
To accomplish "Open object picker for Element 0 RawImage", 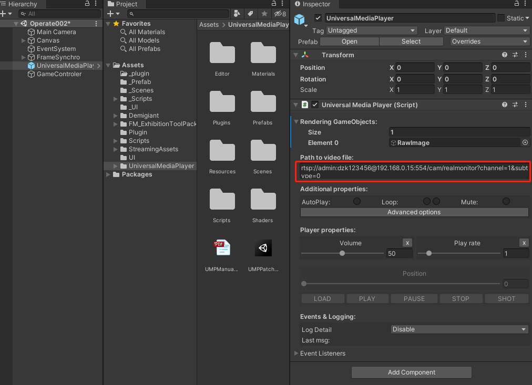I will pos(526,142).
